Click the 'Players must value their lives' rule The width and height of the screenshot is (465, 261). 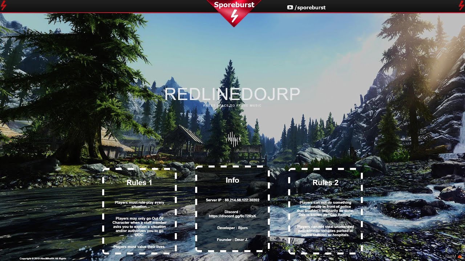click(139, 247)
